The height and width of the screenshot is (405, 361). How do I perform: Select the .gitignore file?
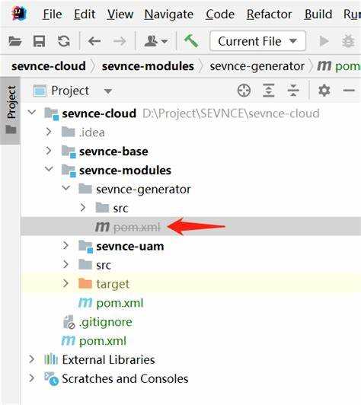coord(191,322)
